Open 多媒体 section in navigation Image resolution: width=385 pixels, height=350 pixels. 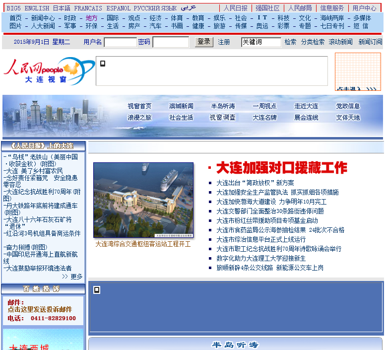tap(362, 18)
